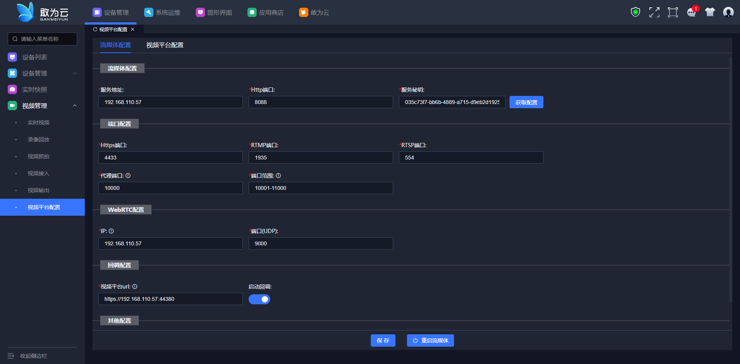Open the user avatar profile menu

click(728, 12)
